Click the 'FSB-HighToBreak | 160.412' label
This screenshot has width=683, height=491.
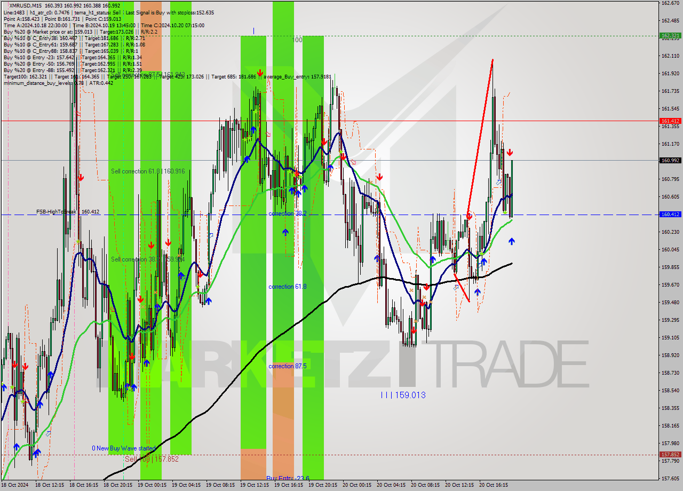point(68,212)
